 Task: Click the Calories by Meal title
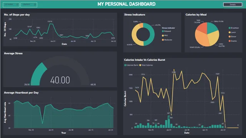196,15
